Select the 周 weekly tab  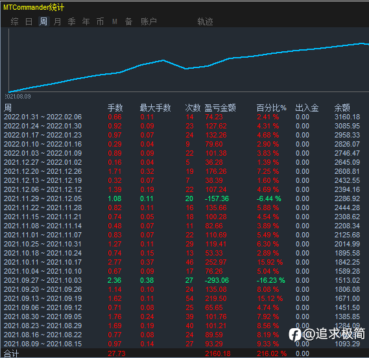(x=43, y=21)
